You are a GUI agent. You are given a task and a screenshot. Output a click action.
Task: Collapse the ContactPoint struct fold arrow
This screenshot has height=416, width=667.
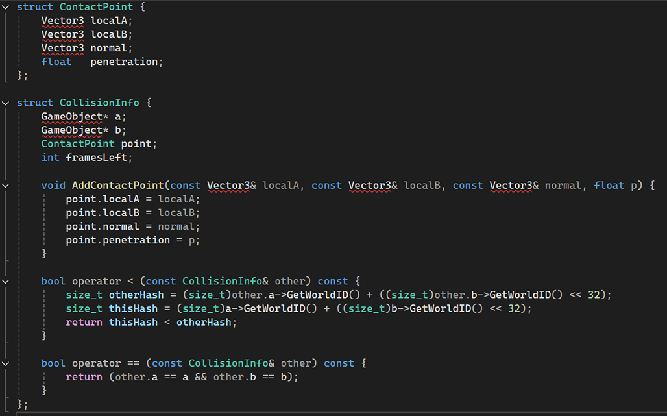click(6, 7)
